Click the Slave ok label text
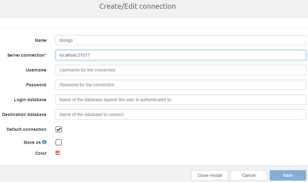 point(32,142)
